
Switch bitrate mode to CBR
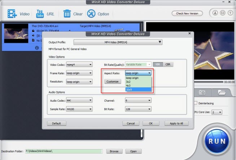click(168, 64)
